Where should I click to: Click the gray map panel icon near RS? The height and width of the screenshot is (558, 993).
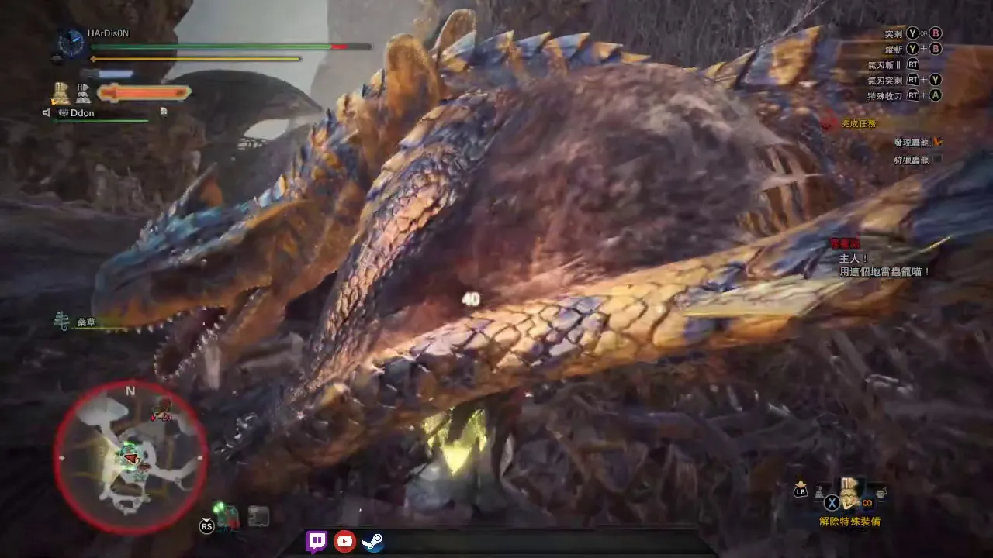click(x=258, y=516)
